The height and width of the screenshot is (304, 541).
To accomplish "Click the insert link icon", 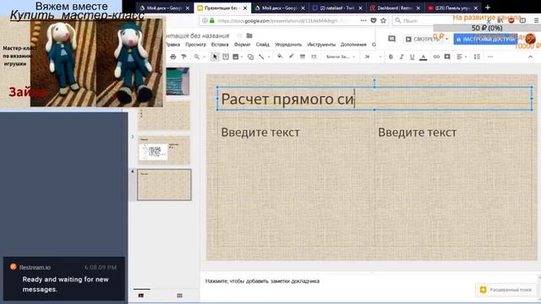I will pos(436,57).
